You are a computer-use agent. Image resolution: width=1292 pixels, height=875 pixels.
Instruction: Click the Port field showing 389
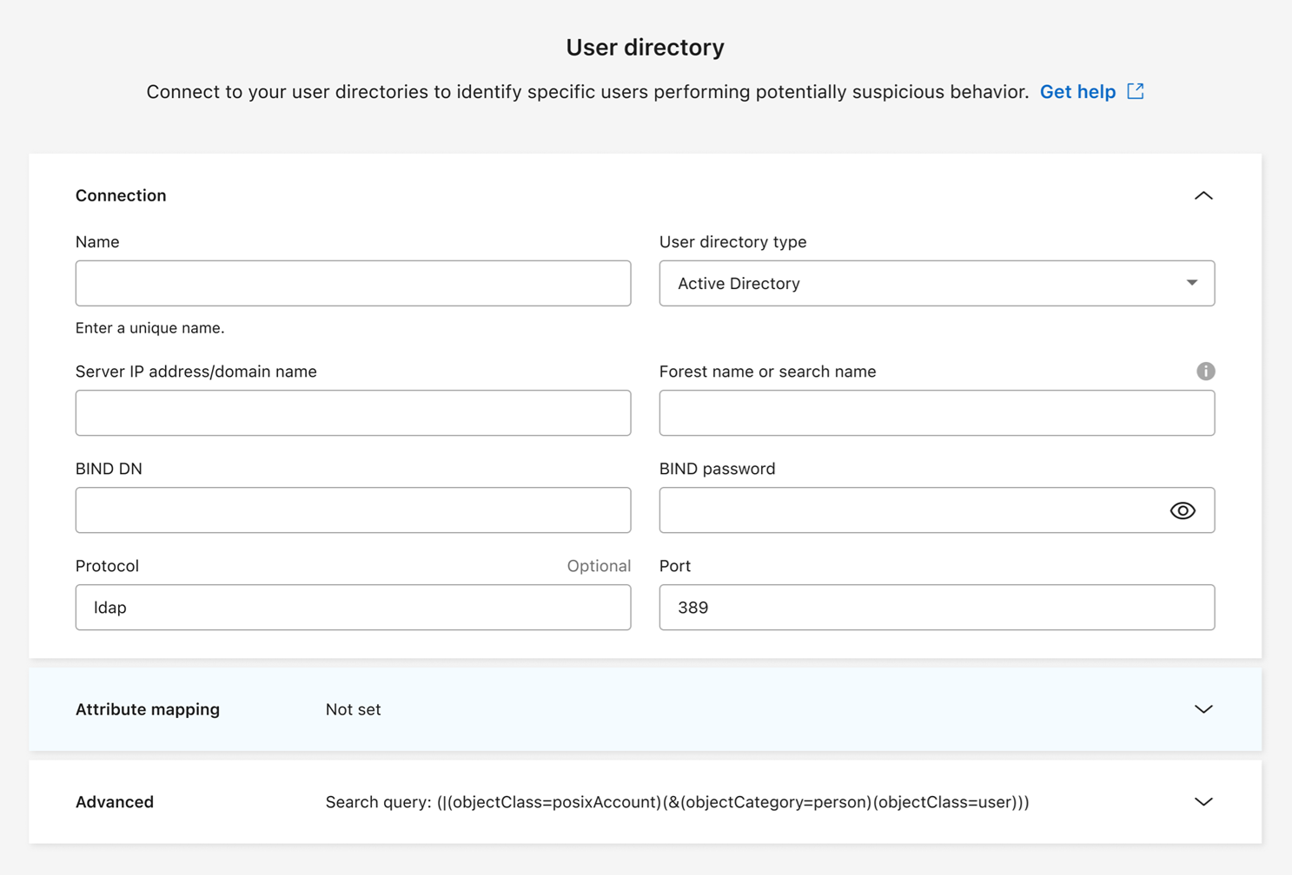tap(936, 608)
